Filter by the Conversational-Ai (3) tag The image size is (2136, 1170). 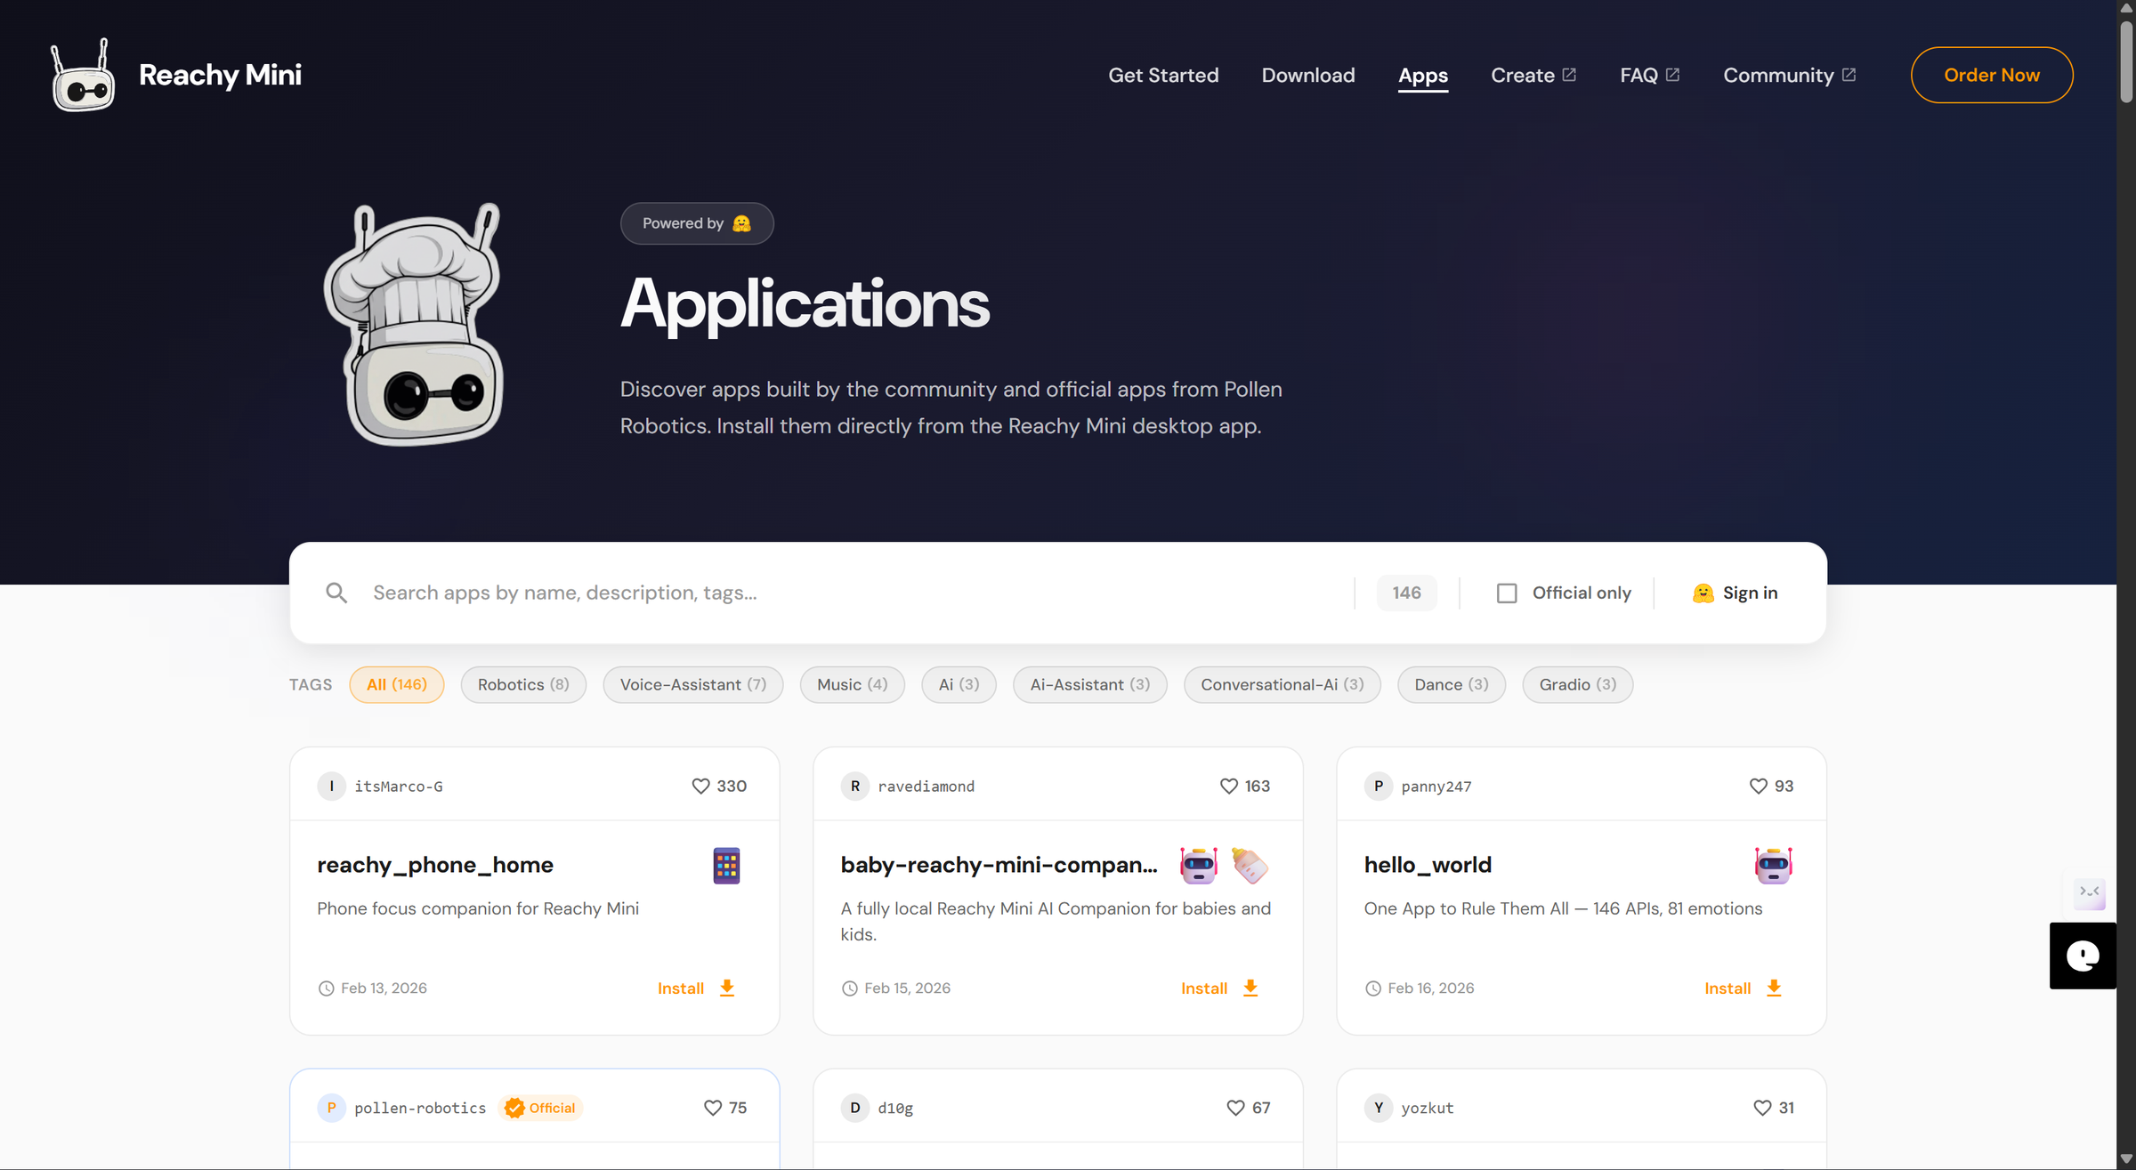click(x=1282, y=685)
